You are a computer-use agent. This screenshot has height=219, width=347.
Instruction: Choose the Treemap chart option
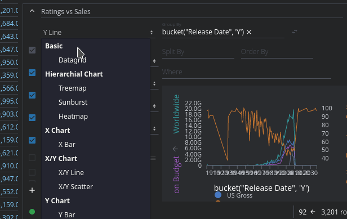72,88
